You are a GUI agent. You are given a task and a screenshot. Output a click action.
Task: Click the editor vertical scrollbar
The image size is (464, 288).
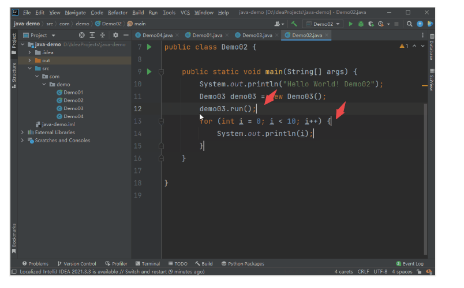[x=425, y=179]
